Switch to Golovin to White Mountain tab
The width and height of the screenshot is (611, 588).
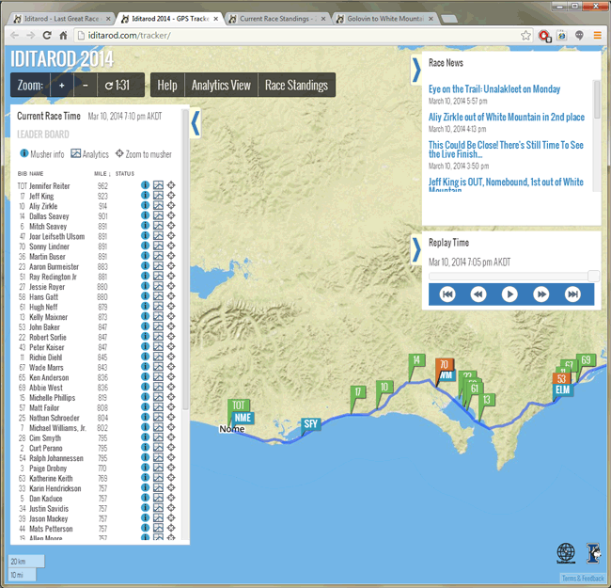pos(385,19)
